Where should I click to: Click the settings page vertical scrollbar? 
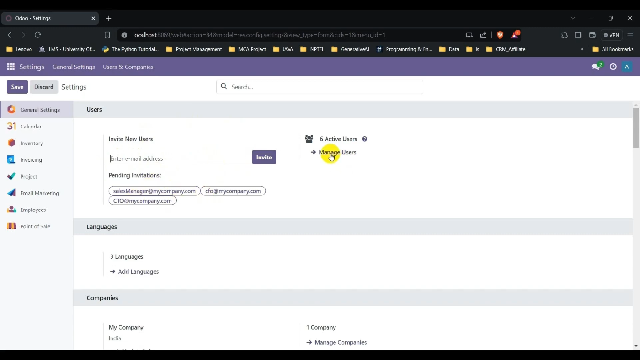click(x=636, y=127)
